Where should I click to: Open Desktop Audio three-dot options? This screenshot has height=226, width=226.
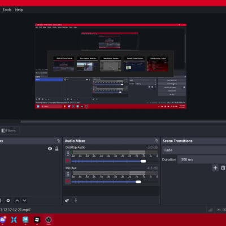[x=68, y=154]
